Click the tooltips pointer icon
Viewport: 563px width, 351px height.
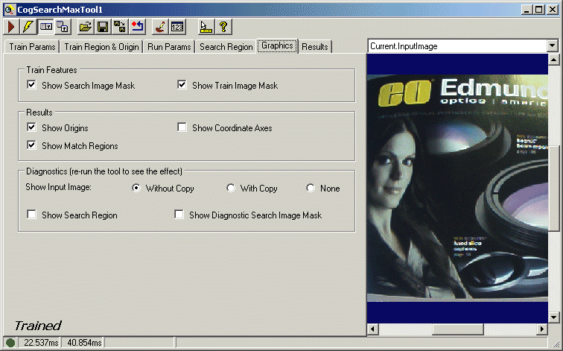(x=206, y=27)
